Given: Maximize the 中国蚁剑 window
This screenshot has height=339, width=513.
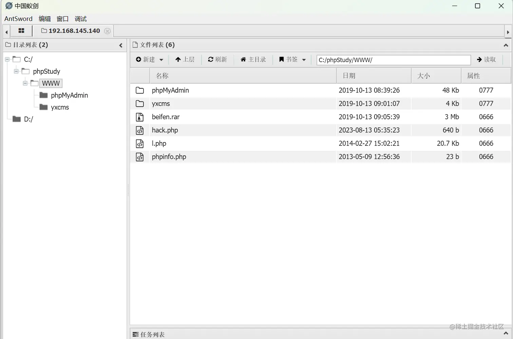Looking at the screenshot, I should (477, 6).
